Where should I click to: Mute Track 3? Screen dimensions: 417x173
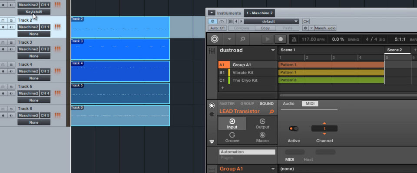(x=3, y=42)
